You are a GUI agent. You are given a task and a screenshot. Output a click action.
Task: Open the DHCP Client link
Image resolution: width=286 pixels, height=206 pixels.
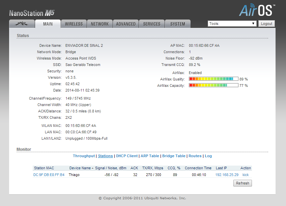pyautogui.click(x=127, y=156)
